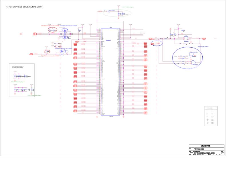The height and width of the screenshot is (172, 229).
Task: Select the GIGABYTE title block header
Action: point(205,146)
